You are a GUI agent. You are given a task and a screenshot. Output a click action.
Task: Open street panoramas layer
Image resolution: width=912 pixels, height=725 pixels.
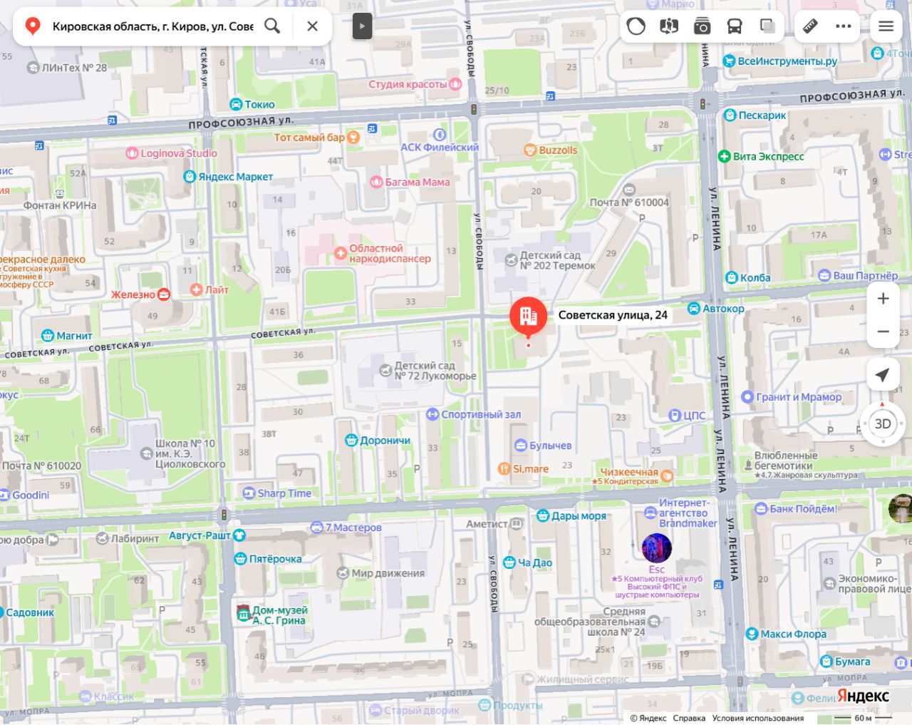coord(669,26)
